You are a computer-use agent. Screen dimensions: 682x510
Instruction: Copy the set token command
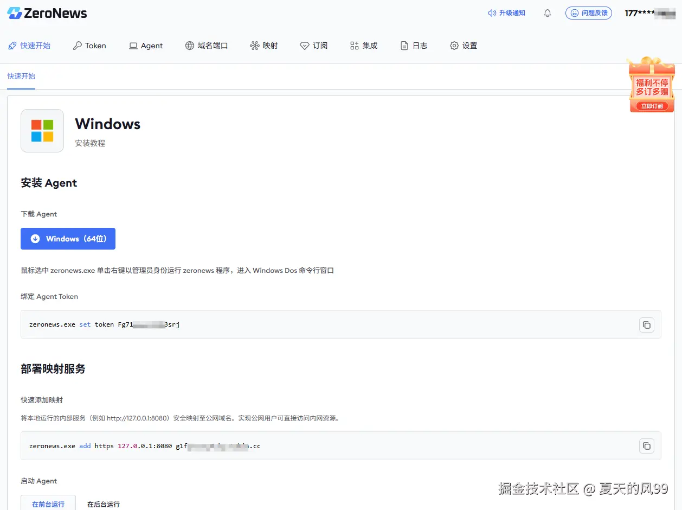647,325
